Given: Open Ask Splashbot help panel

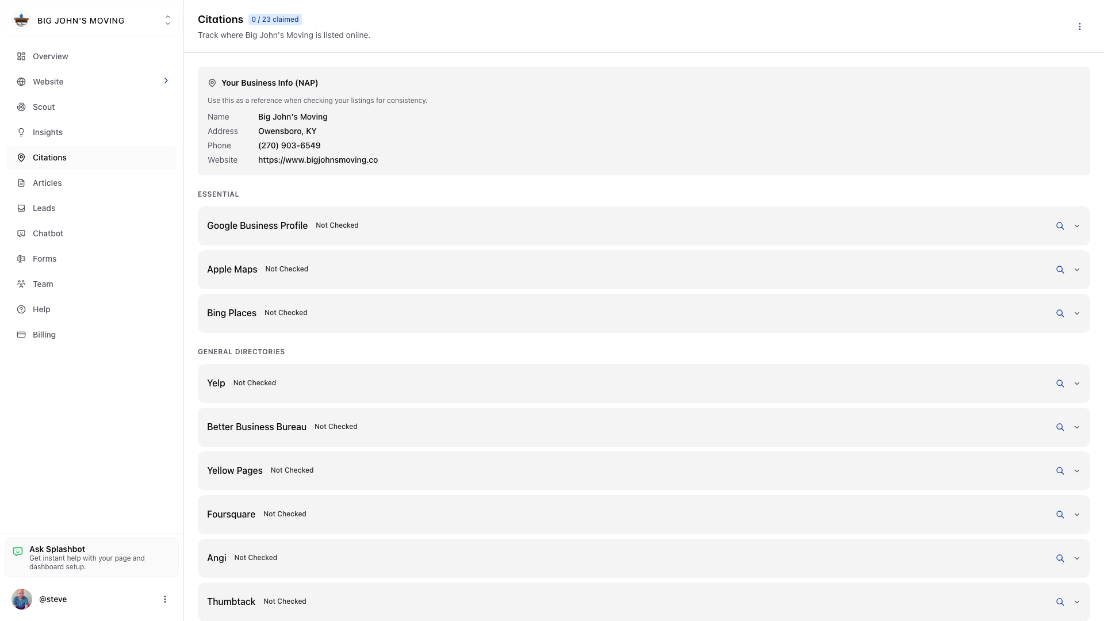Looking at the screenshot, I should tap(91, 557).
